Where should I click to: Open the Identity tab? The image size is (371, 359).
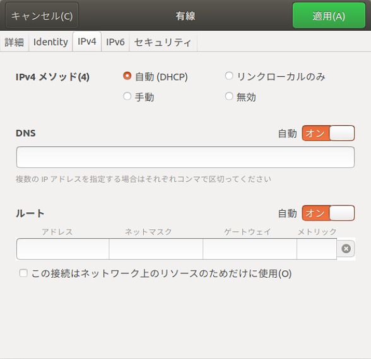(50, 42)
